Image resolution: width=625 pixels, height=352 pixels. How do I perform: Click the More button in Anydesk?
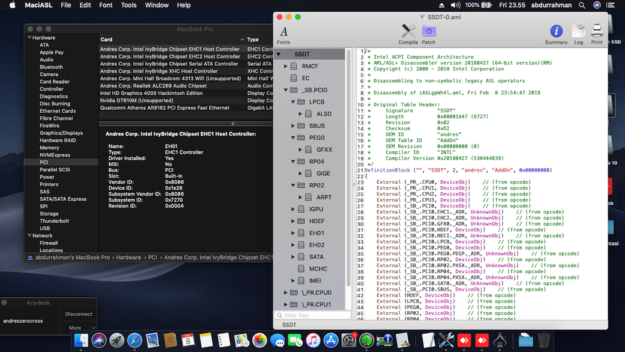[x=76, y=328]
